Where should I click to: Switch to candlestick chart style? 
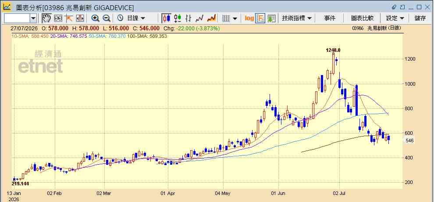click(166, 18)
